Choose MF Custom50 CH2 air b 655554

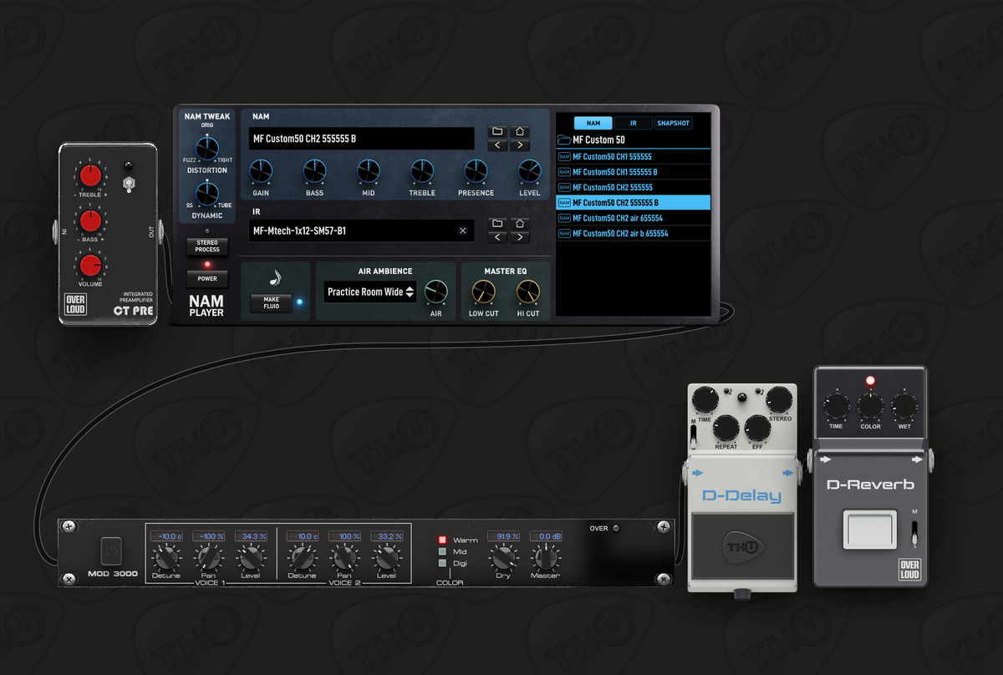tap(633, 233)
